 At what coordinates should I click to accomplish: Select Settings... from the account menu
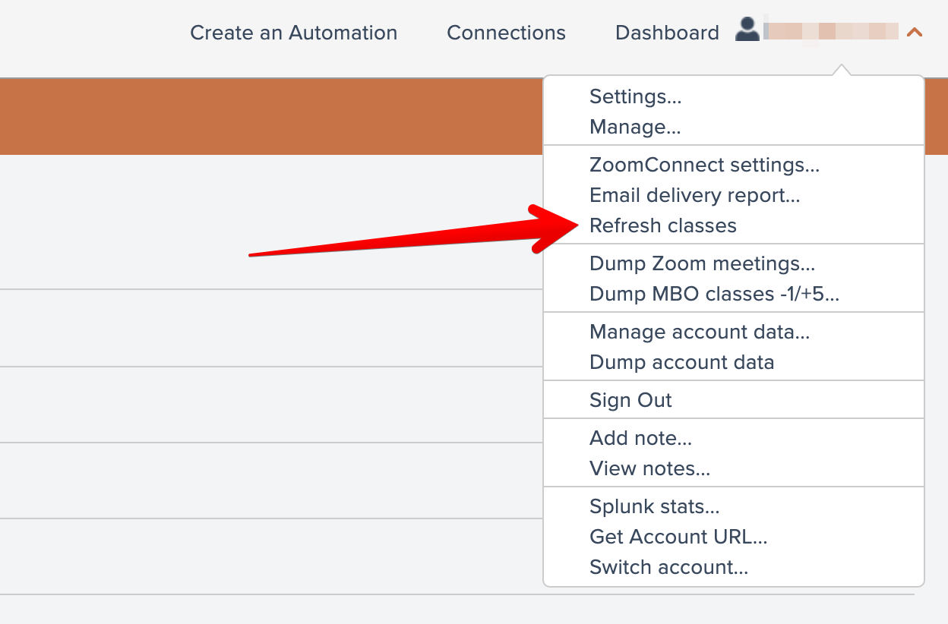[635, 96]
